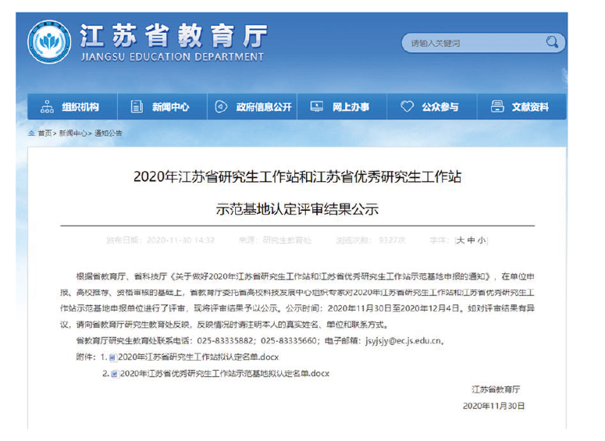Click the signature 江苏省教育厅 at bottom
This screenshot has width=605, height=441.
tap(496, 389)
